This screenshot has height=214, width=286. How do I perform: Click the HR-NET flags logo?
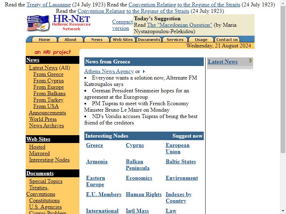38,23
